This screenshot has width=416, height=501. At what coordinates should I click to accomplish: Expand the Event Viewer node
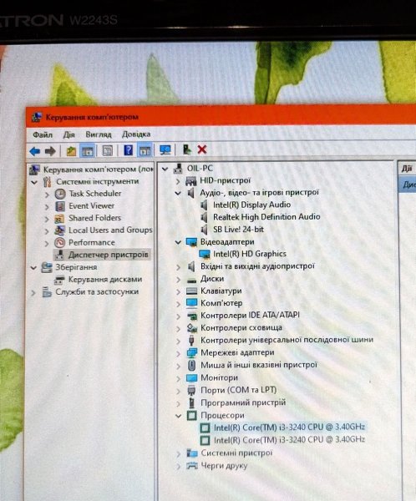click(47, 207)
